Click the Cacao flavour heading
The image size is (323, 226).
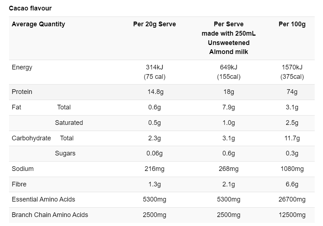(30, 8)
